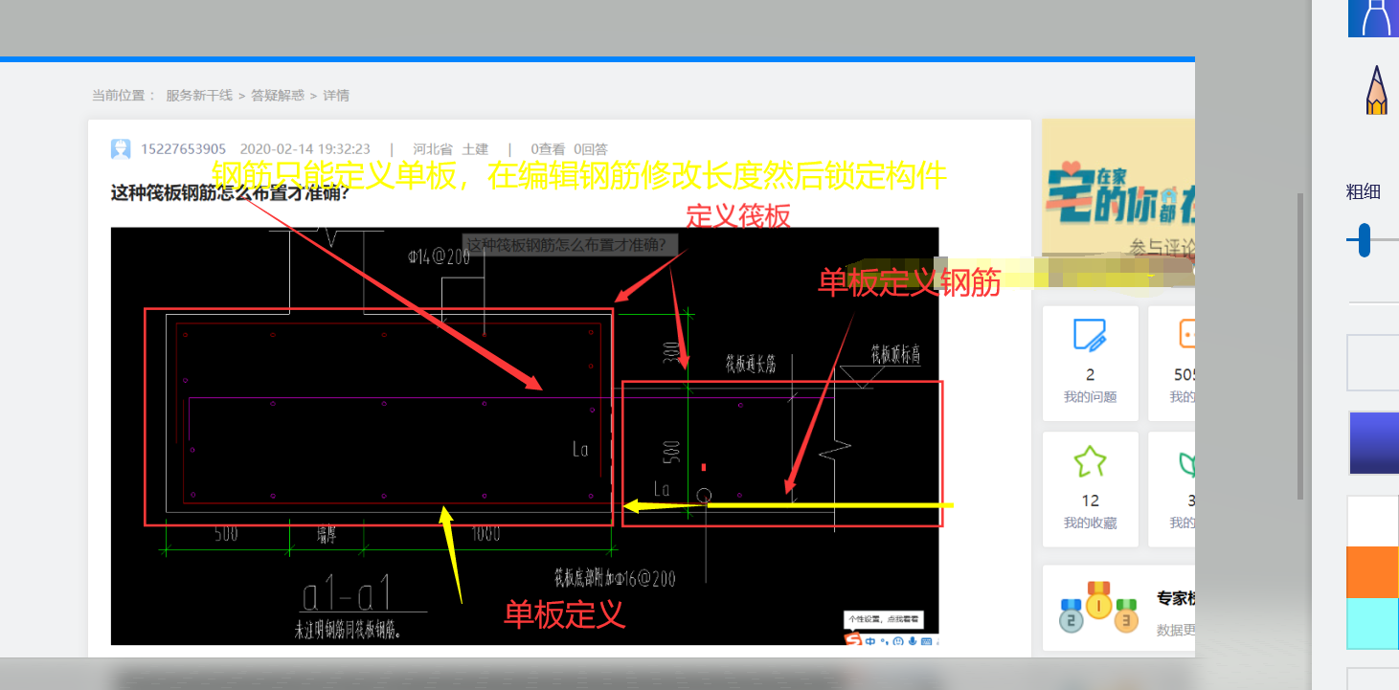The width and height of the screenshot is (1399, 690).
Task: Open 我的问题 card icon
Action: click(1090, 335)
